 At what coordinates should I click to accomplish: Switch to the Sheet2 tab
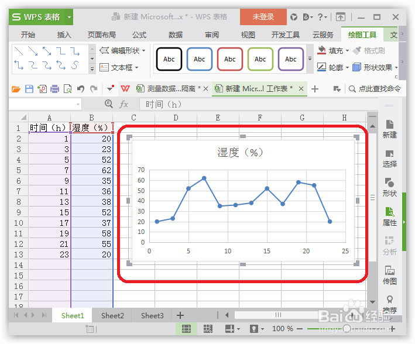pyautogui.click(x=112, y=316)
